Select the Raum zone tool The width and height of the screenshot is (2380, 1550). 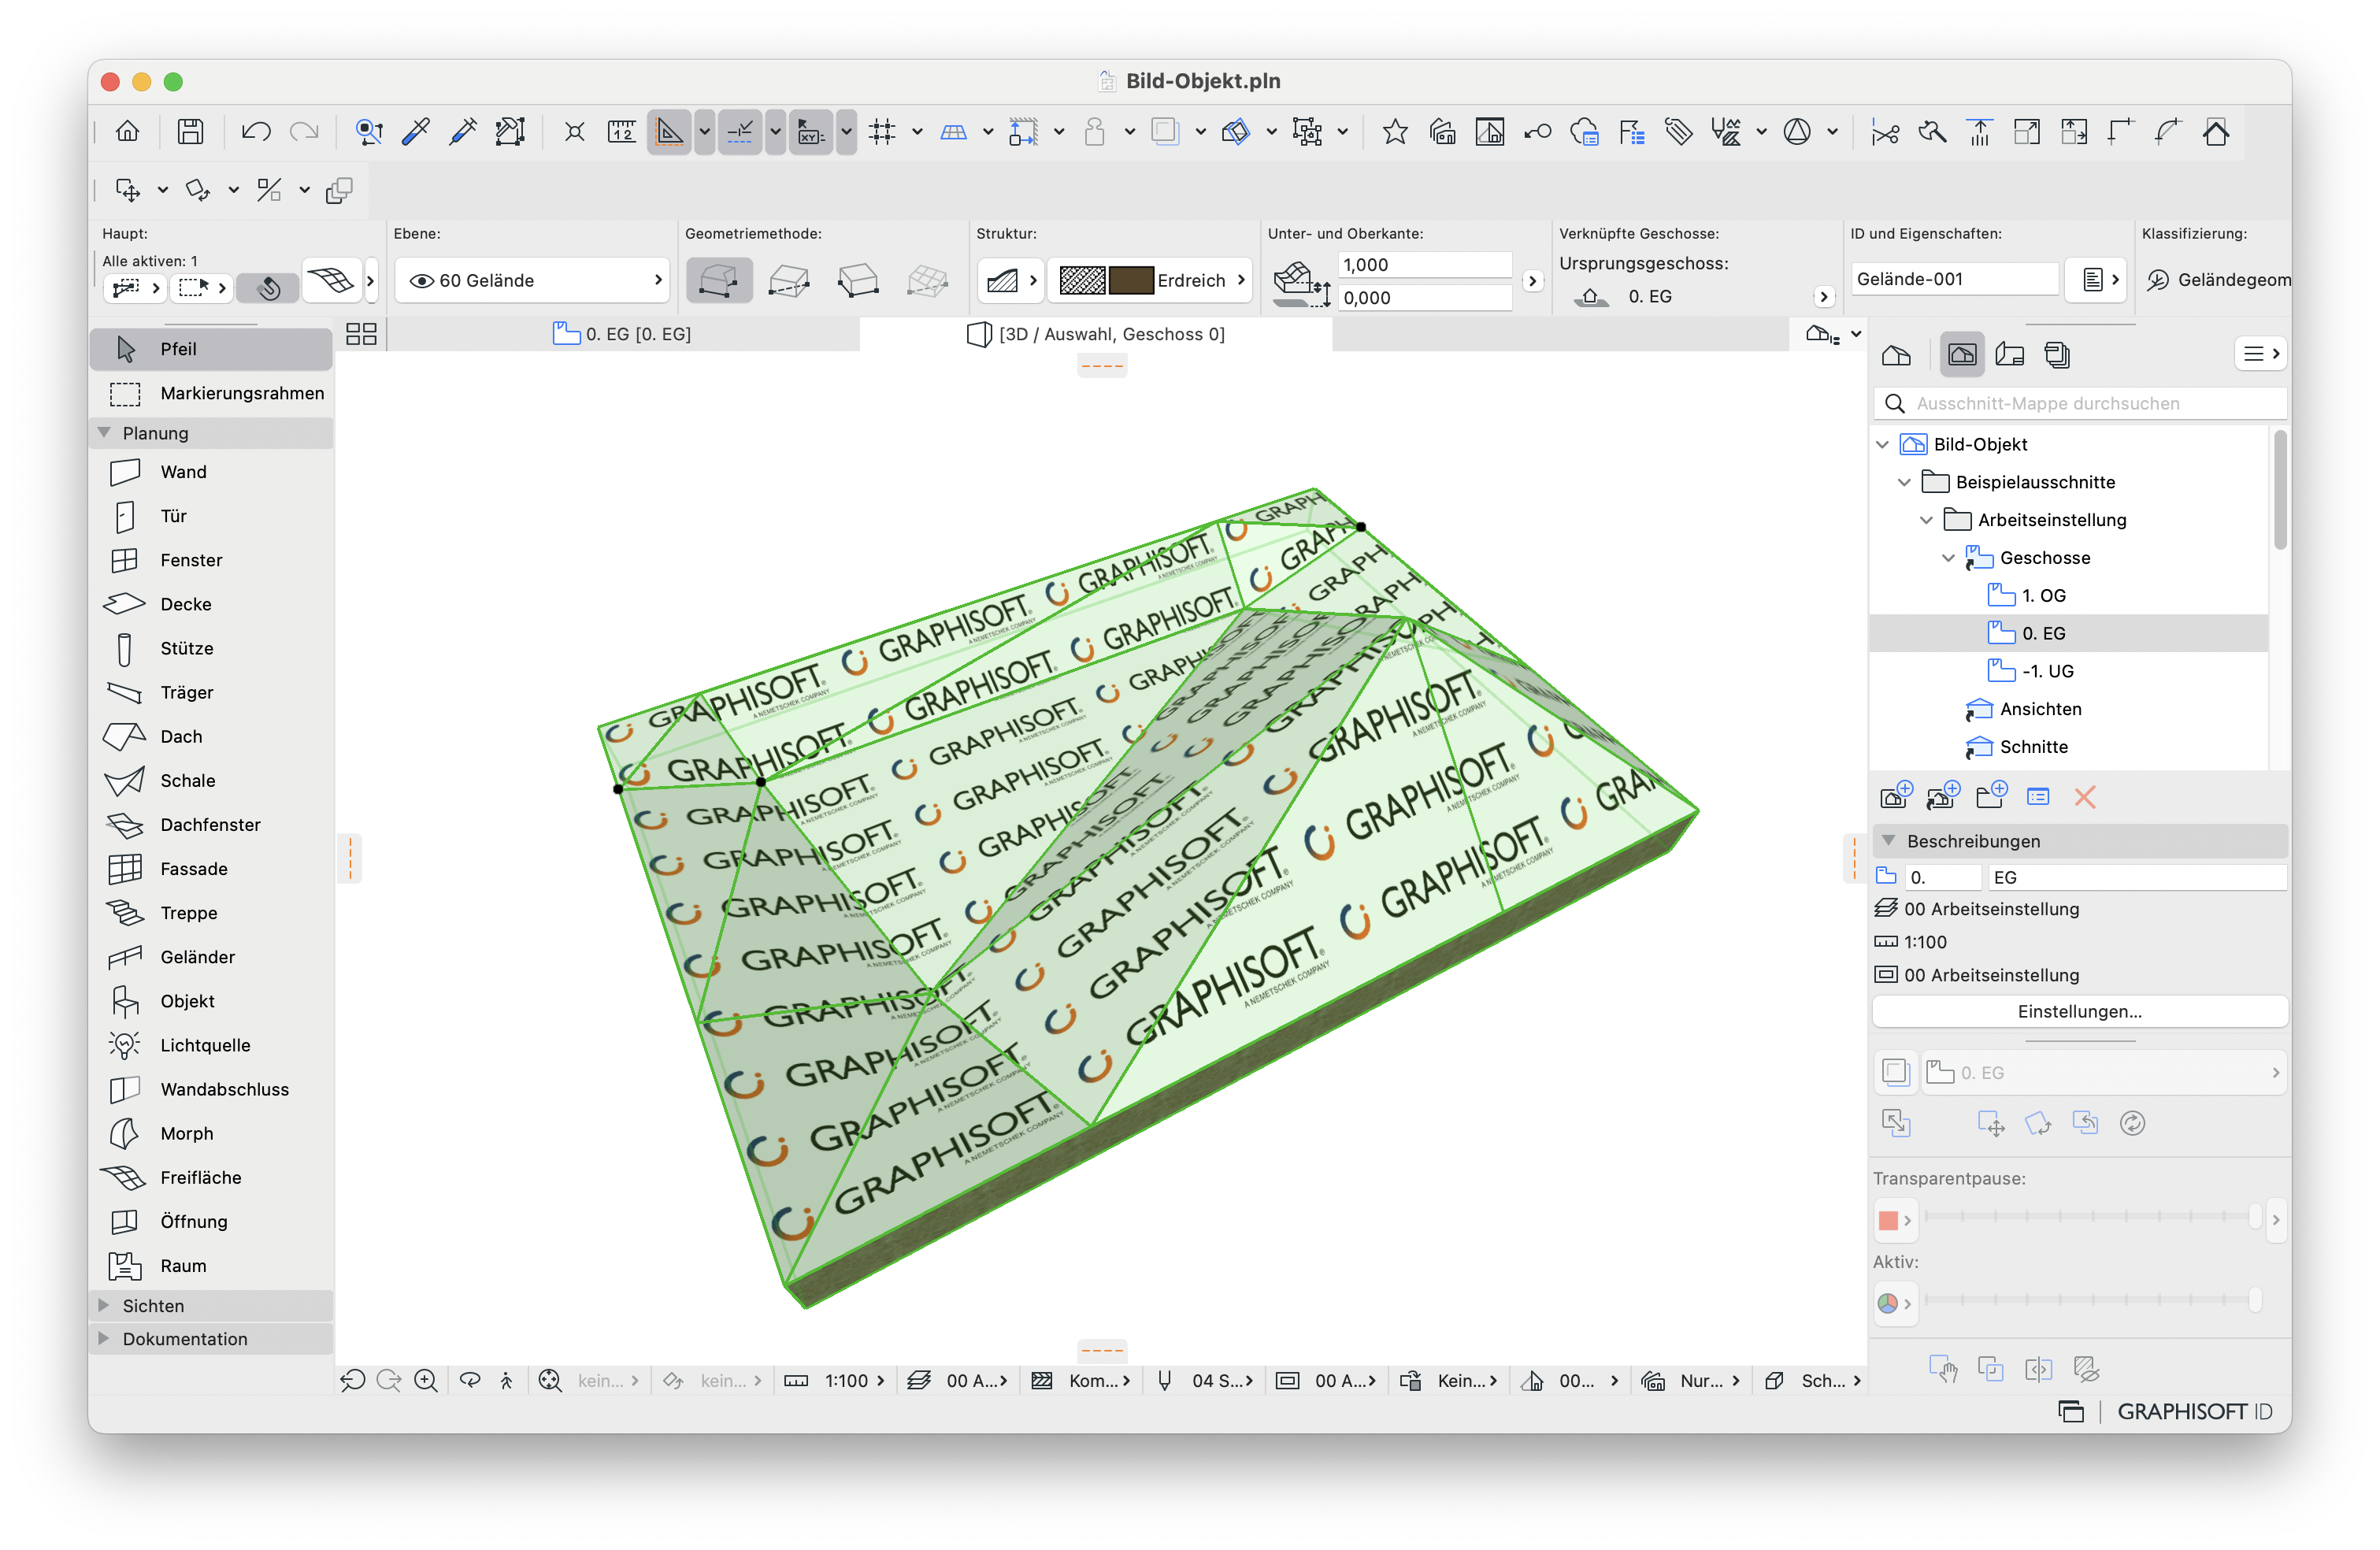click(x=212, y=1266)
